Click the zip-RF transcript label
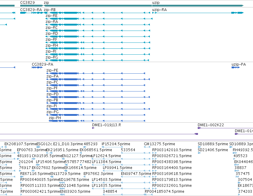This screenshot has height=196, width=253. [x=51, y=39]
